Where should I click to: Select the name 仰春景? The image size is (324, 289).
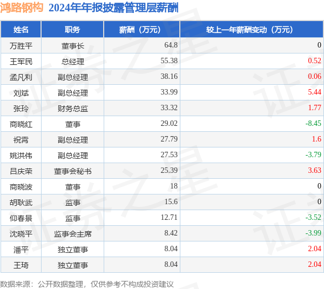pos(21,218)
